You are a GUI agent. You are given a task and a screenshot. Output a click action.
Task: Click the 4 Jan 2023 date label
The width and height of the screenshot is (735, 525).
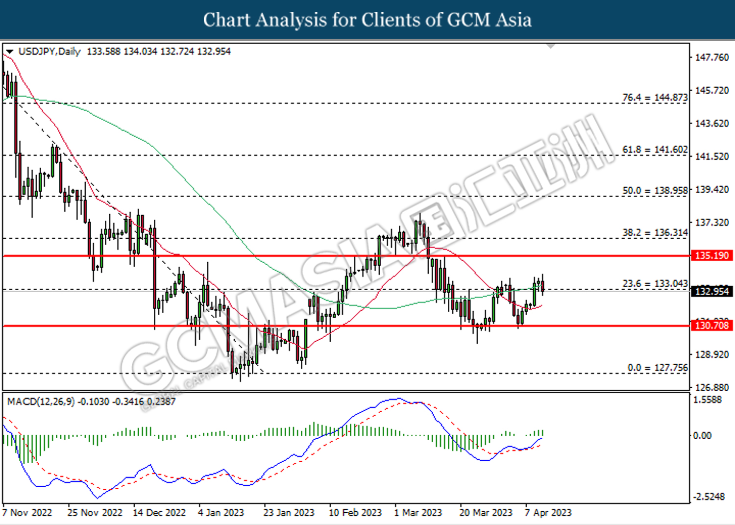pos(221,513)
